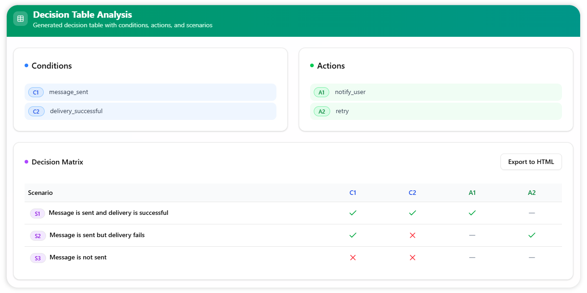Click the Export to HTML button
The width and height of the screenshot is (587, 293).
(x=531, y=162)
